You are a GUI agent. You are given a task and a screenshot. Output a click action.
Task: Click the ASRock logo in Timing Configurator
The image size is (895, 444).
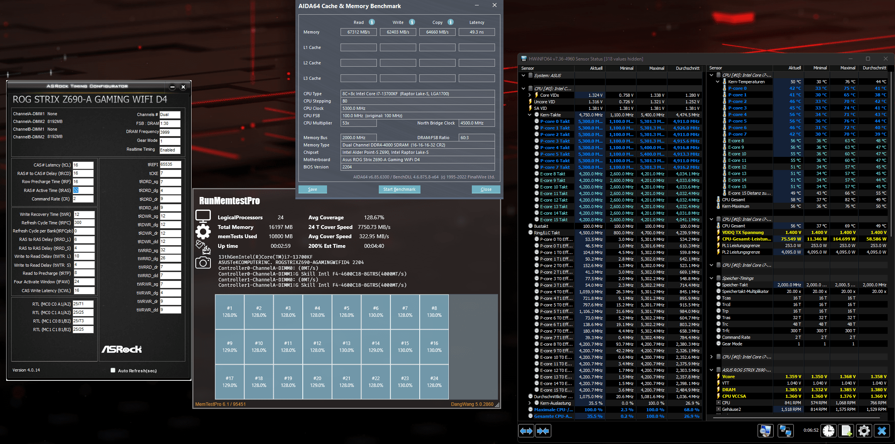pos(122,349)
